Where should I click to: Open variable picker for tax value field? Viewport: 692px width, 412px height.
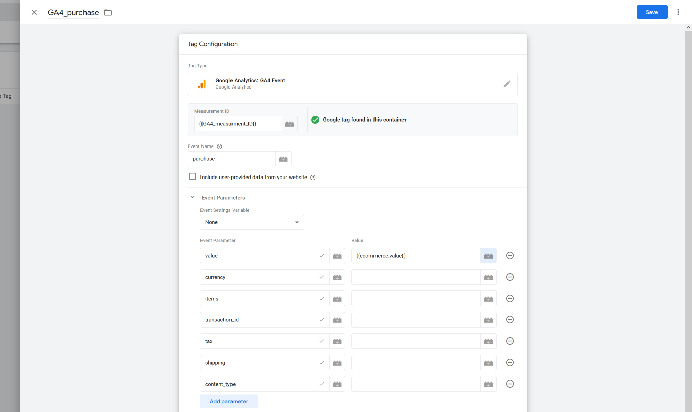tap(488, 341)
